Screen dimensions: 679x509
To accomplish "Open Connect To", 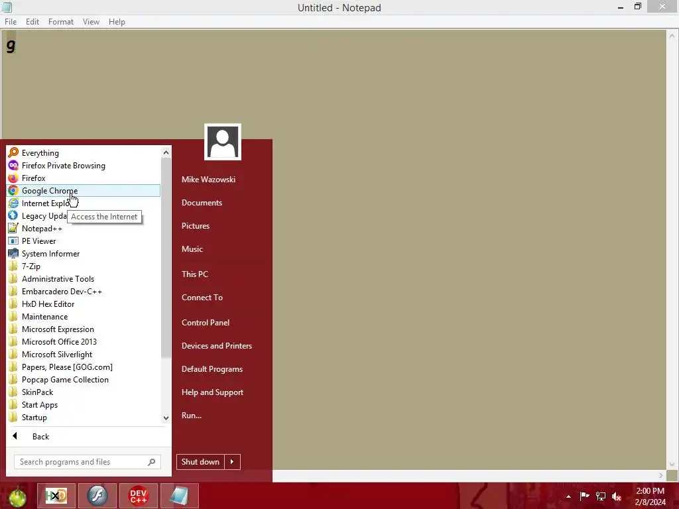I will pyautogui.click(x=202, y=298).
